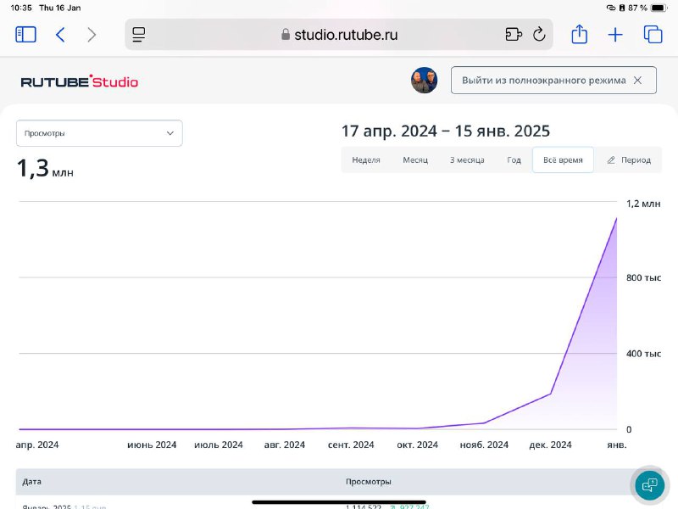The height and width of the screenshot is (509, 678).
Task: Open the Период custom range button
Action: tap(629, 159)
